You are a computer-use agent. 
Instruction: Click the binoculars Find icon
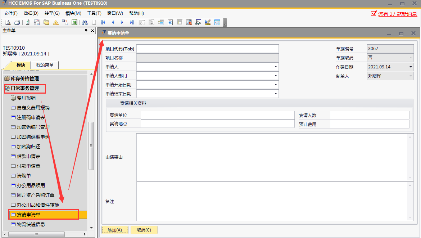(85, 22)
